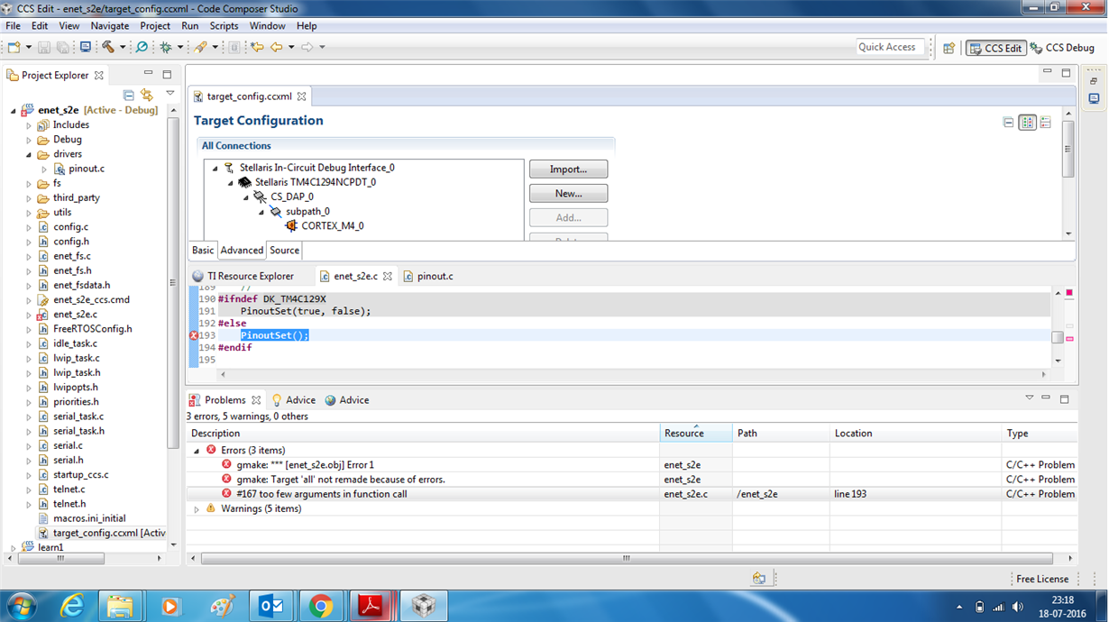Open the Problems view menu dropdown
This screenshot has height=622, width=1109.
(x=1029, y=398)
